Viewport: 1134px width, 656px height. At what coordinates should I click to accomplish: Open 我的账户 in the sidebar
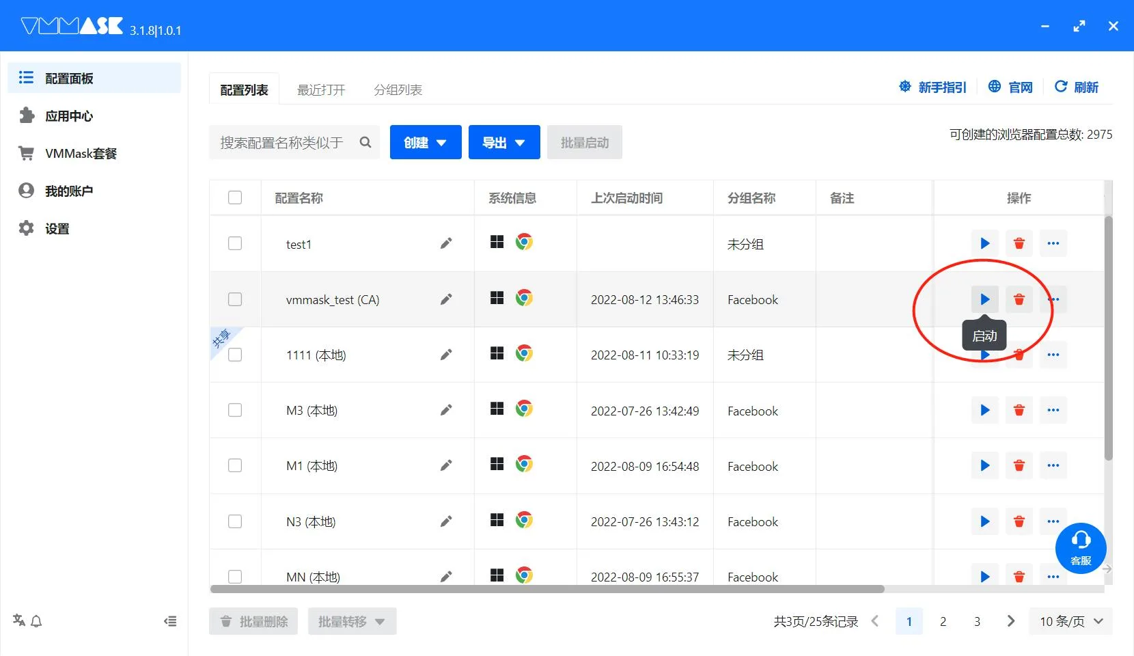click(x=94, y=191)
